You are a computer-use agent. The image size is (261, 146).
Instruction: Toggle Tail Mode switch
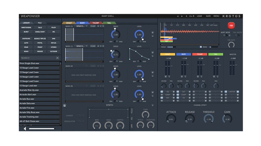pyautogui.click(x=237, y=35)
